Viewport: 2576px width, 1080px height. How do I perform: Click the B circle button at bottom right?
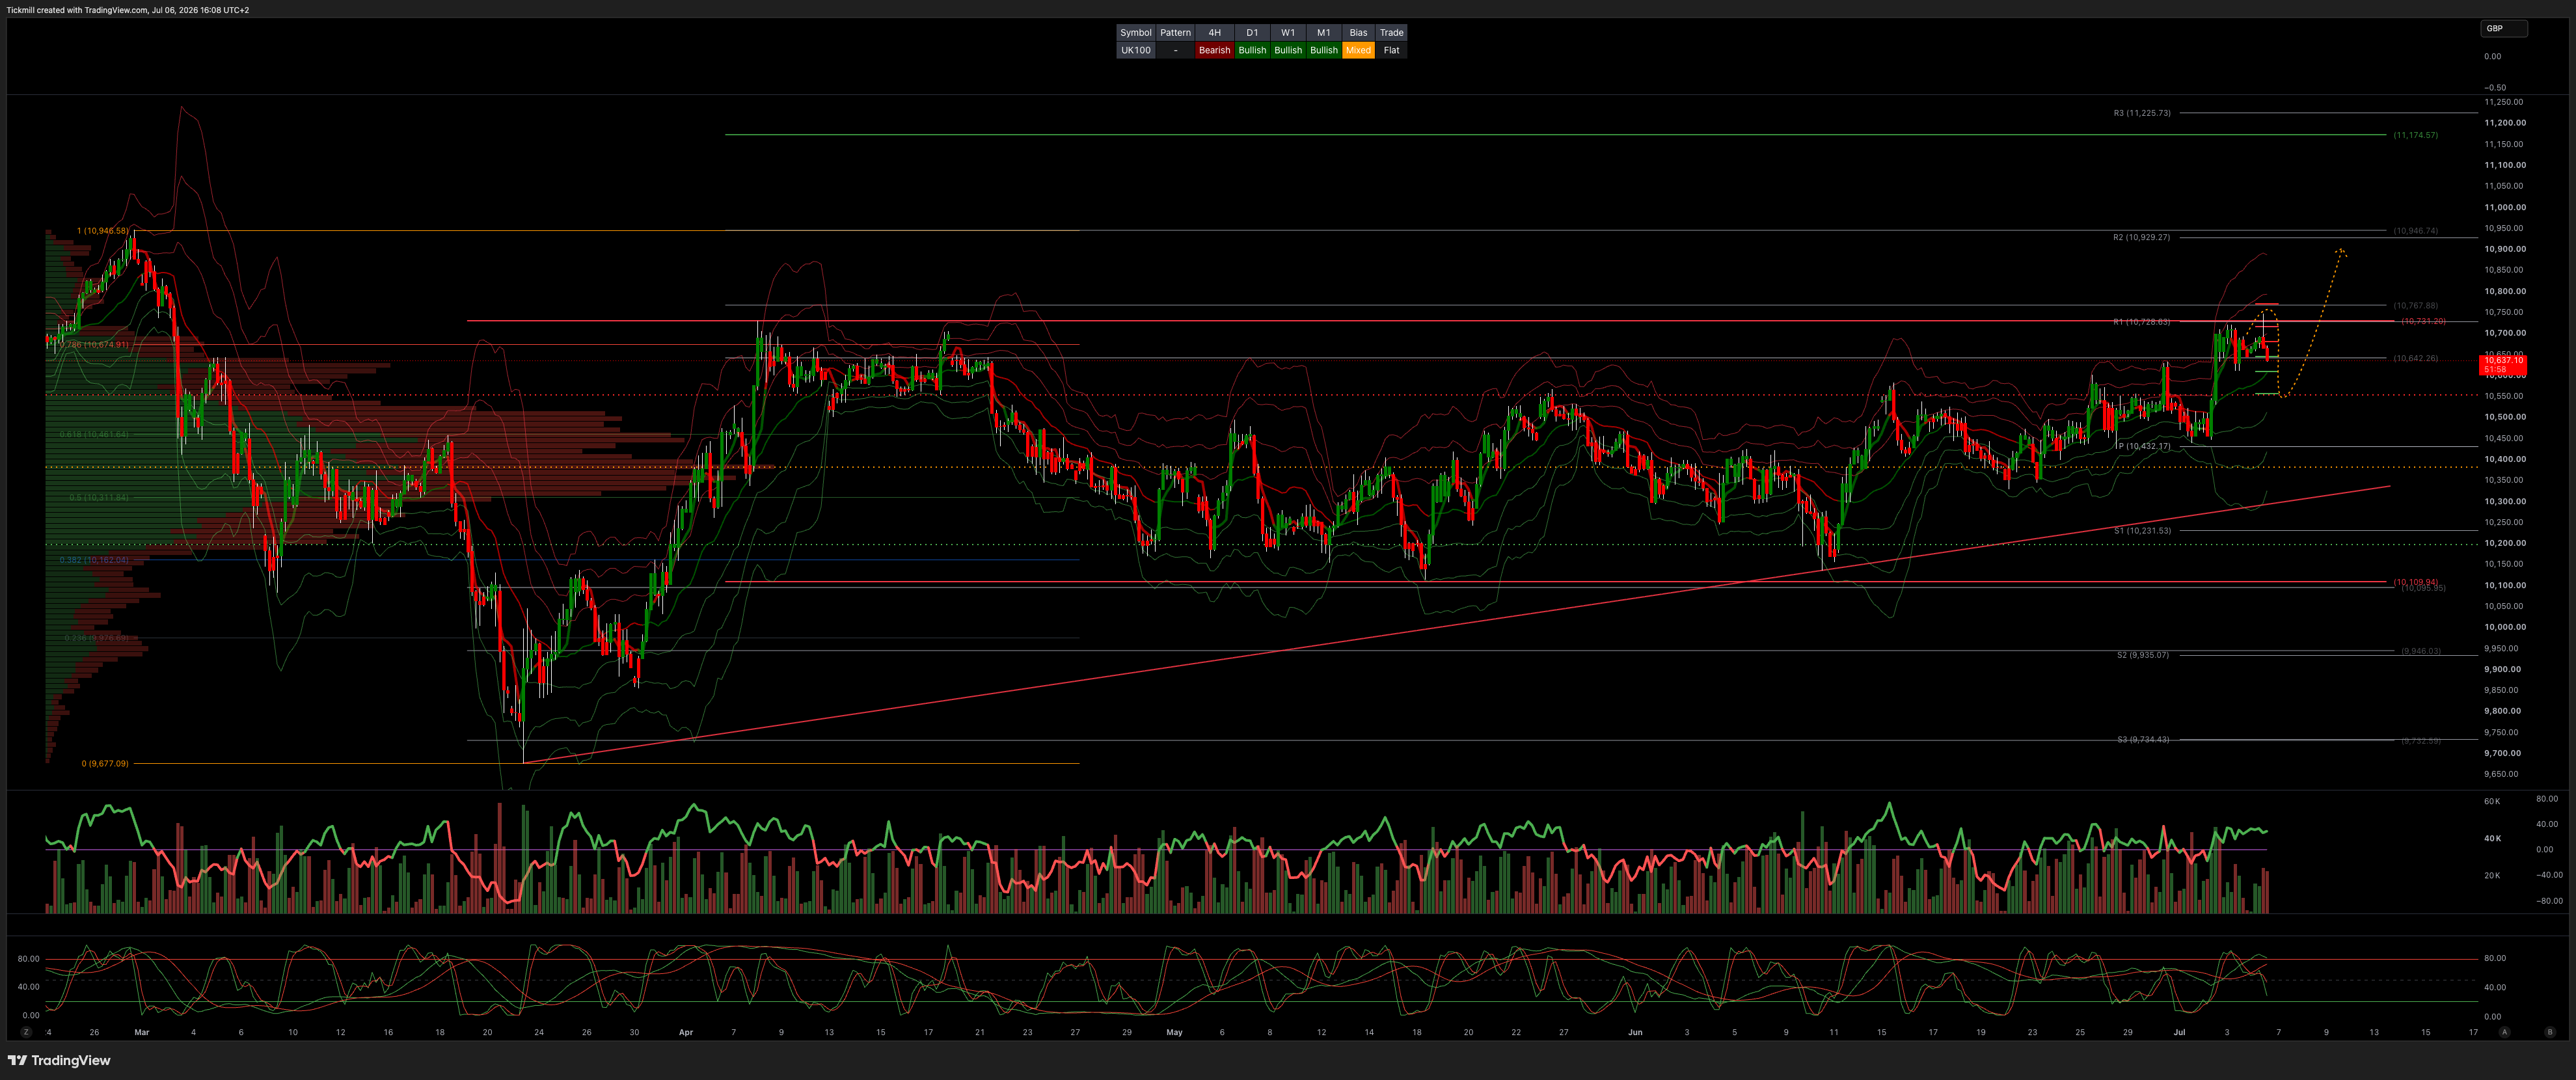tap(2550, 1032)
